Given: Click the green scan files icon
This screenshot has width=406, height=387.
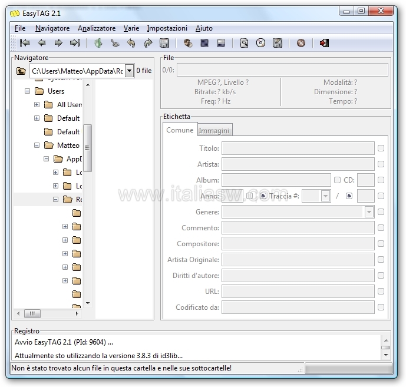Looking at the screenshot, I should pyautogui.click(x=98, y=43).
